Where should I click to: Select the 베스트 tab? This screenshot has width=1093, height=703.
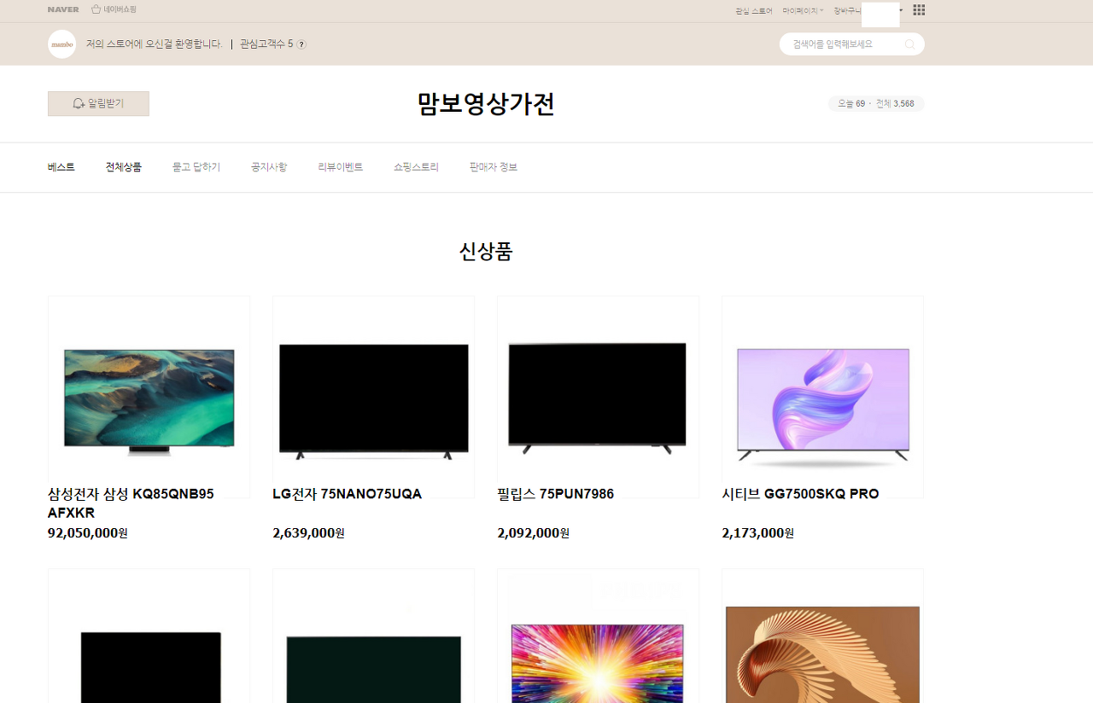(61, 167)
